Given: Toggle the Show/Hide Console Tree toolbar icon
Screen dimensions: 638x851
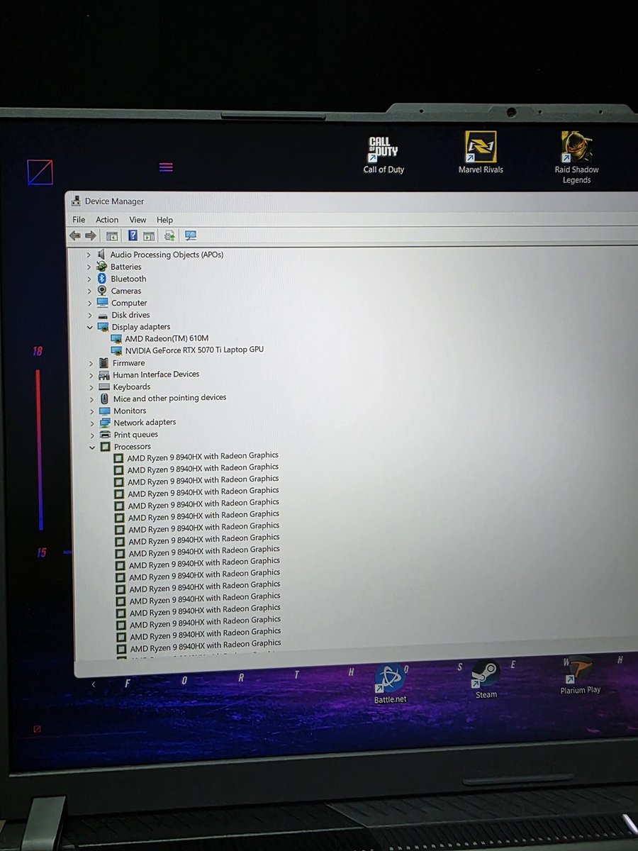Looking at the screenshot, I should (111, 236).
